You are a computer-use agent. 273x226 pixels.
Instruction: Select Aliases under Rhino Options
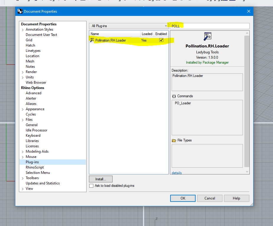pyautogui.click(x=31, y=104)
